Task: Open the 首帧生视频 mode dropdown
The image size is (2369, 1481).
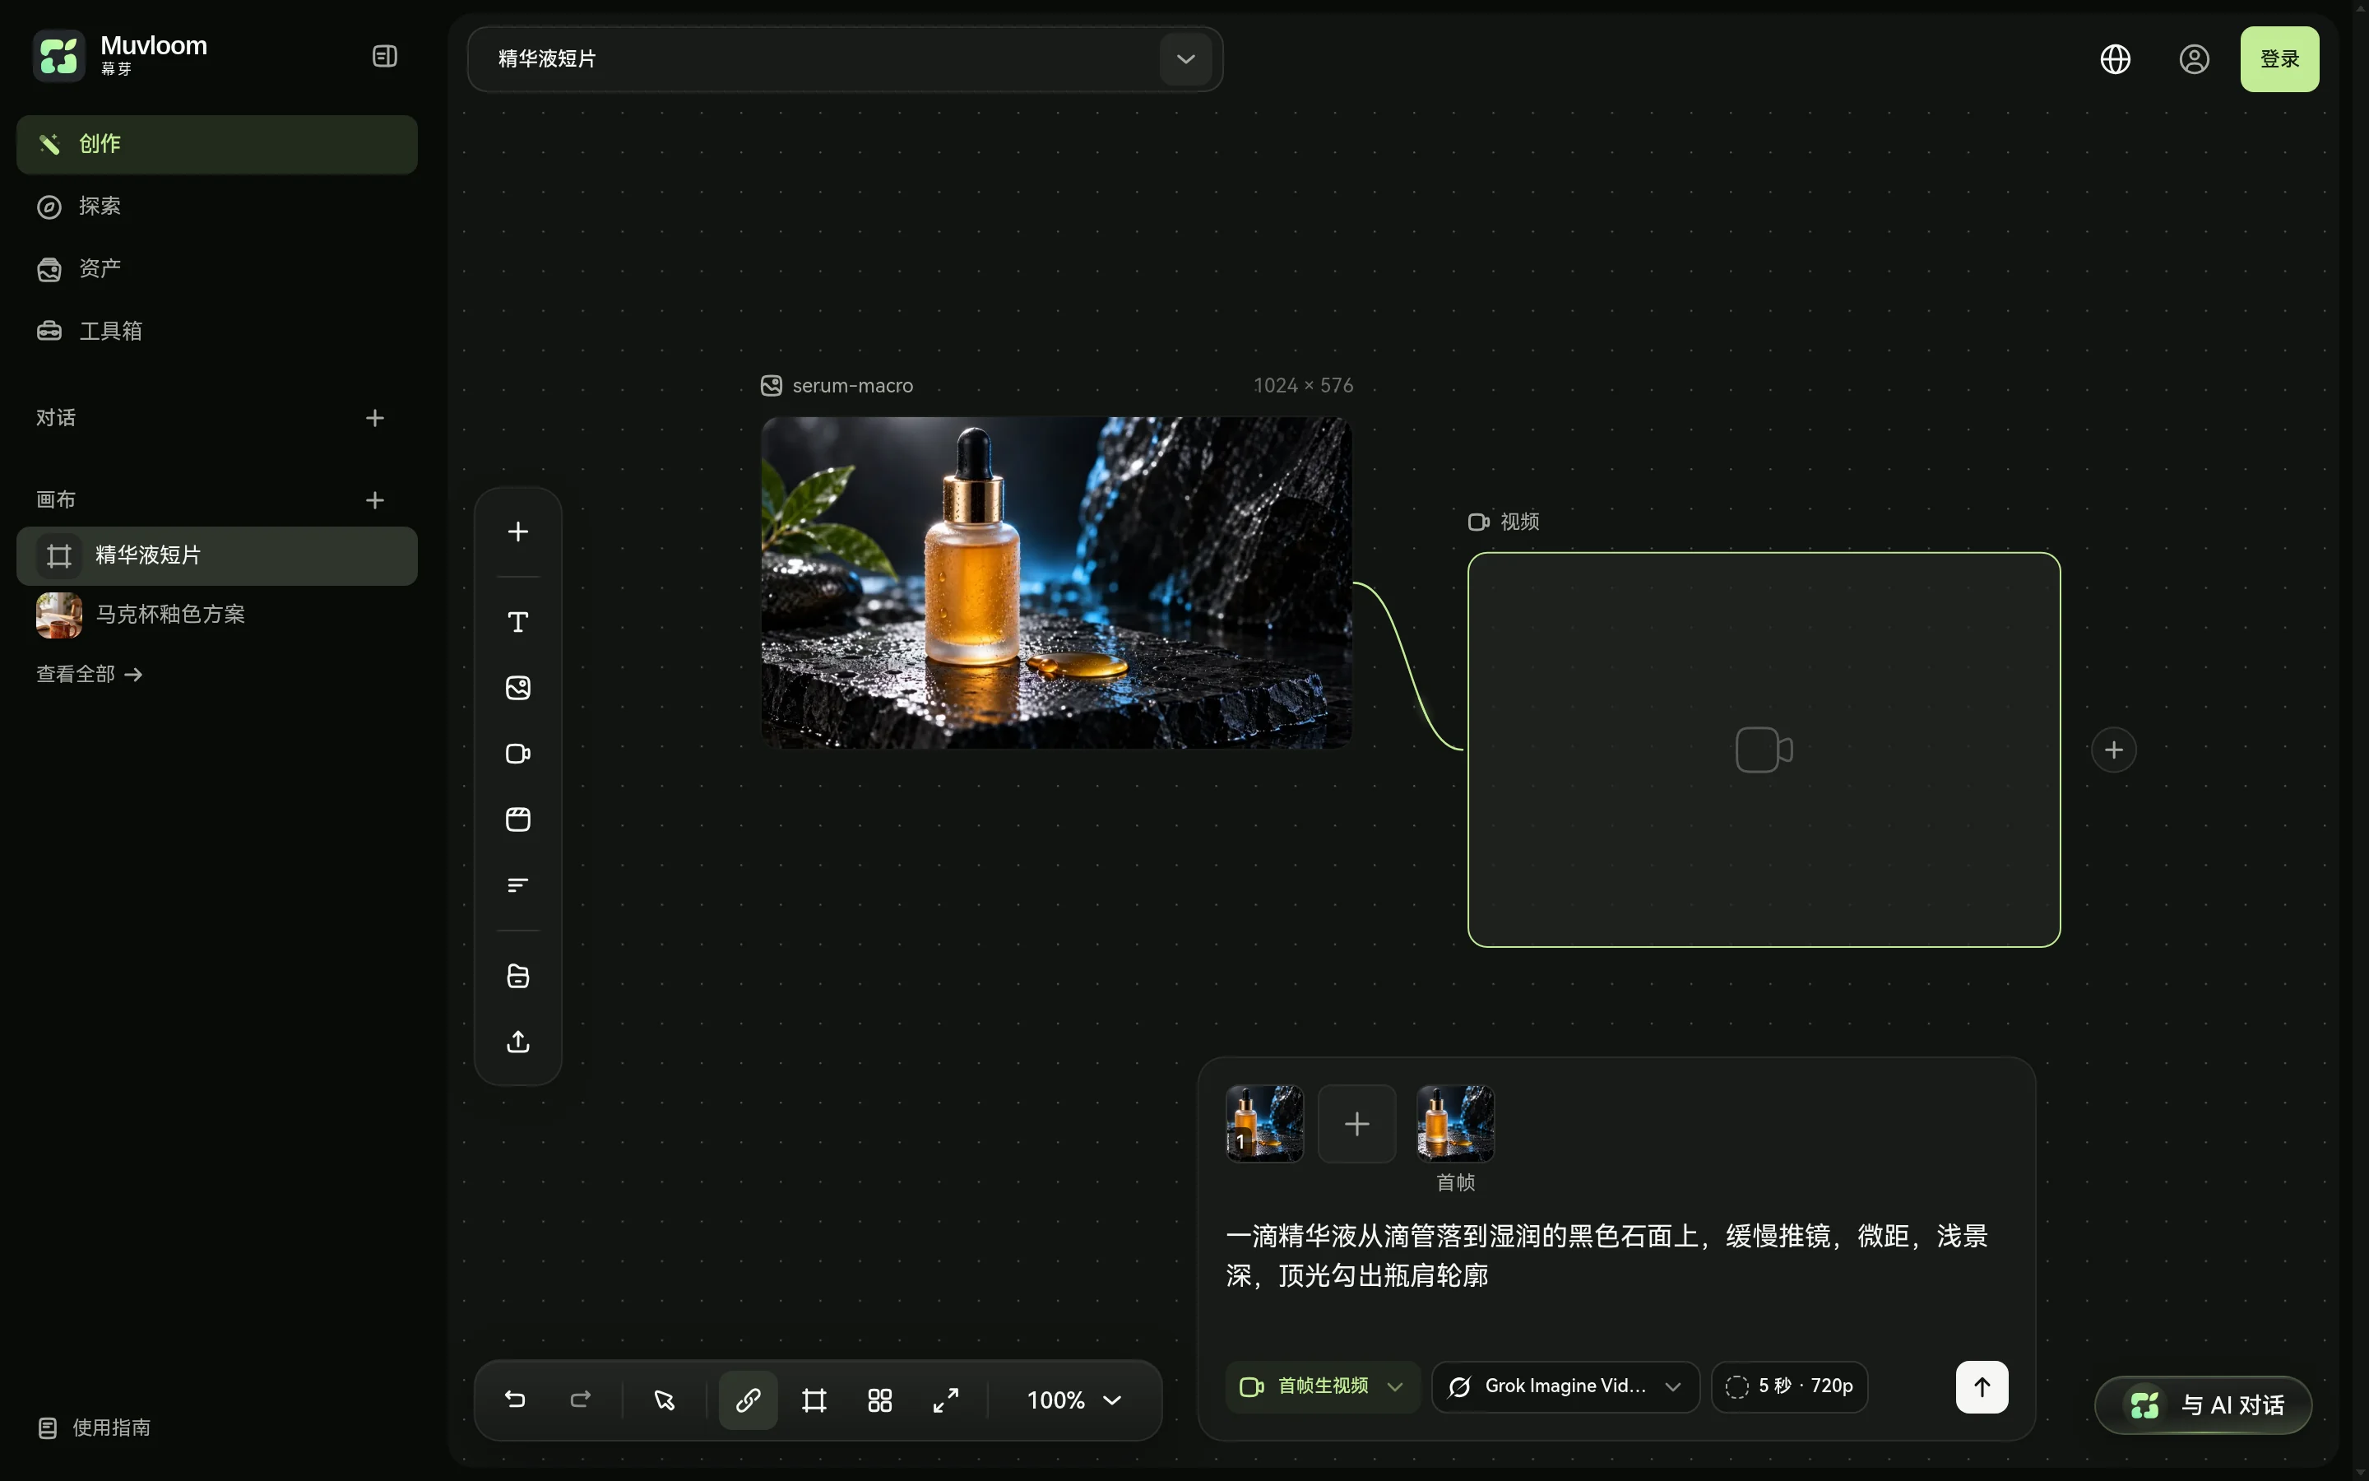Action: point(1322,1387)
